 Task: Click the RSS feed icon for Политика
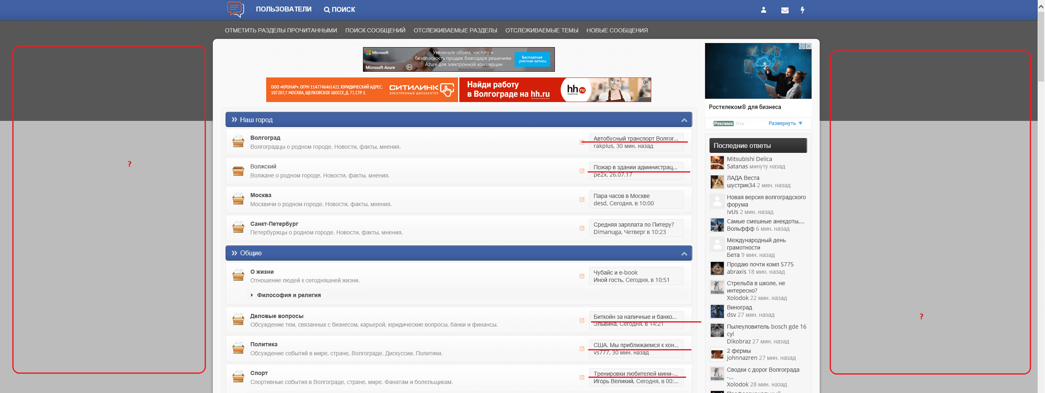582,349
